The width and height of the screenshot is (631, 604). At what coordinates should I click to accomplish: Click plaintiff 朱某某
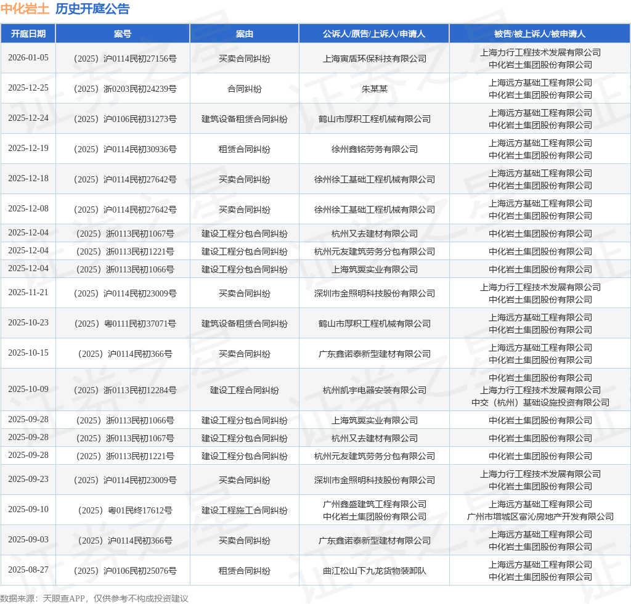(374, 89)
